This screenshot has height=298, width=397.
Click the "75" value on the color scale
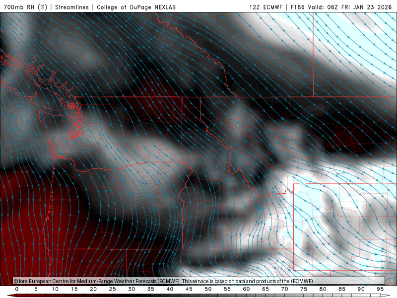pos(304,289)
